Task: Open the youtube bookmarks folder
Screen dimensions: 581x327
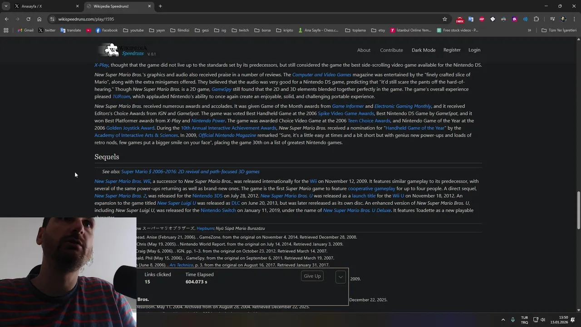Action: 133,30
